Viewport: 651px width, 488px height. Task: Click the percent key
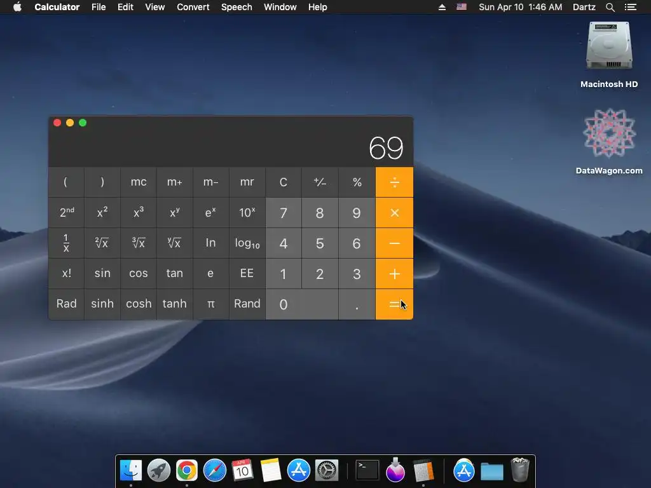(357, 182)
